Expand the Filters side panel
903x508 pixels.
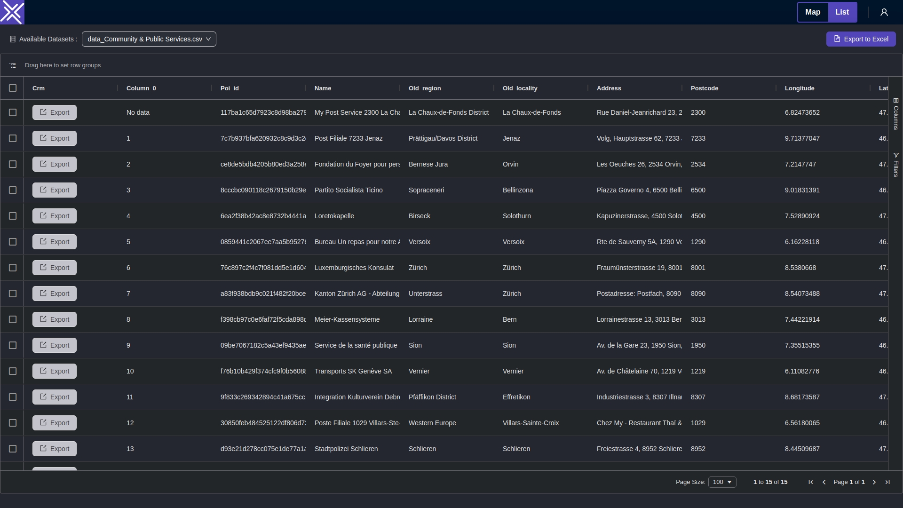tap(896, 165)
